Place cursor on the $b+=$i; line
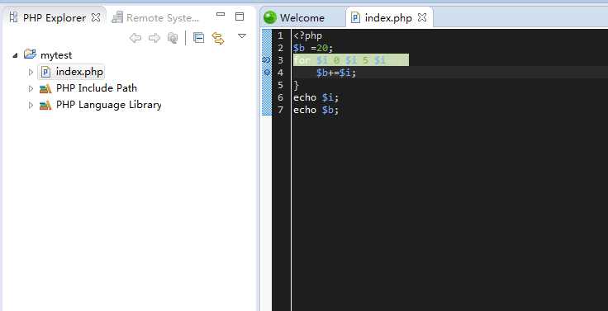The height and width of the screenshot is (311, 608). pos(335,73)
